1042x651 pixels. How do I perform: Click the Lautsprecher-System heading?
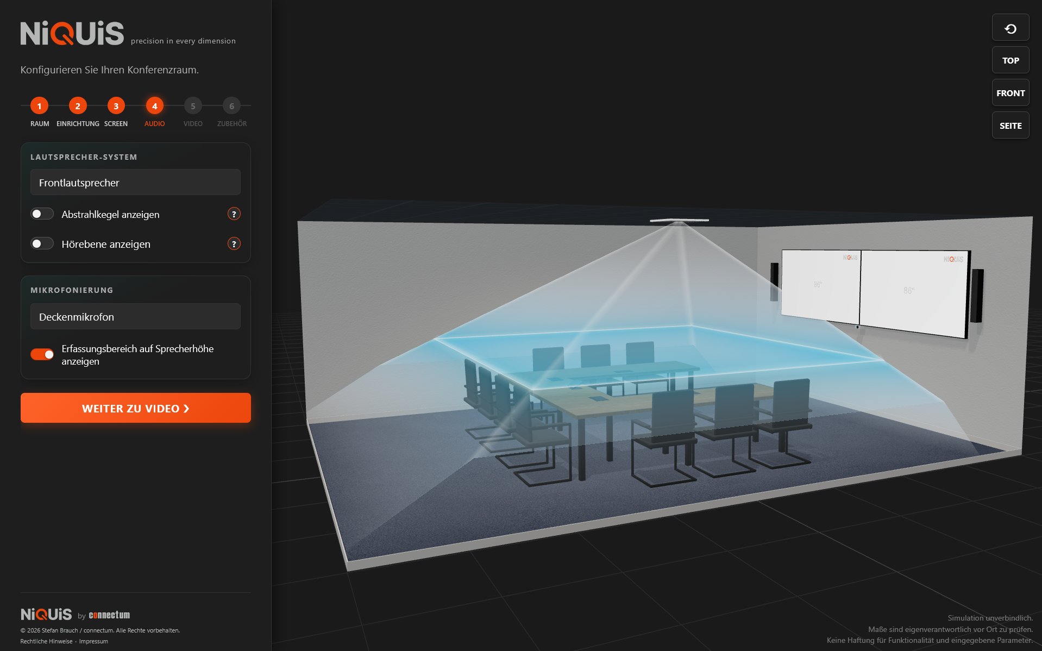(x=84, y=157)
